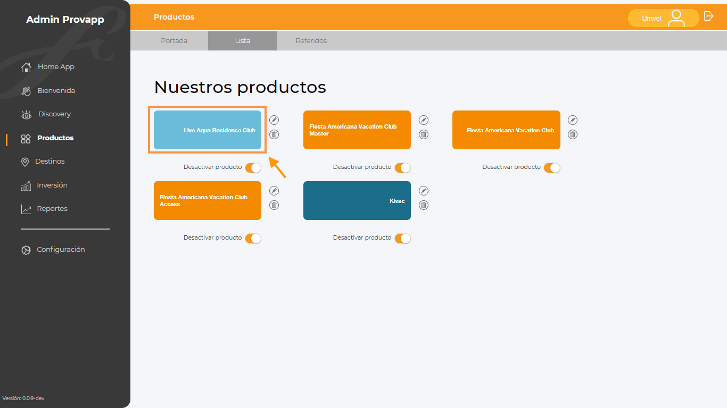The width and height of the screenshot is (727, 408).
Task: Edit the Fiesta Americana Vacation Club product
Action: pyautogui.click(x=573, y=120)
